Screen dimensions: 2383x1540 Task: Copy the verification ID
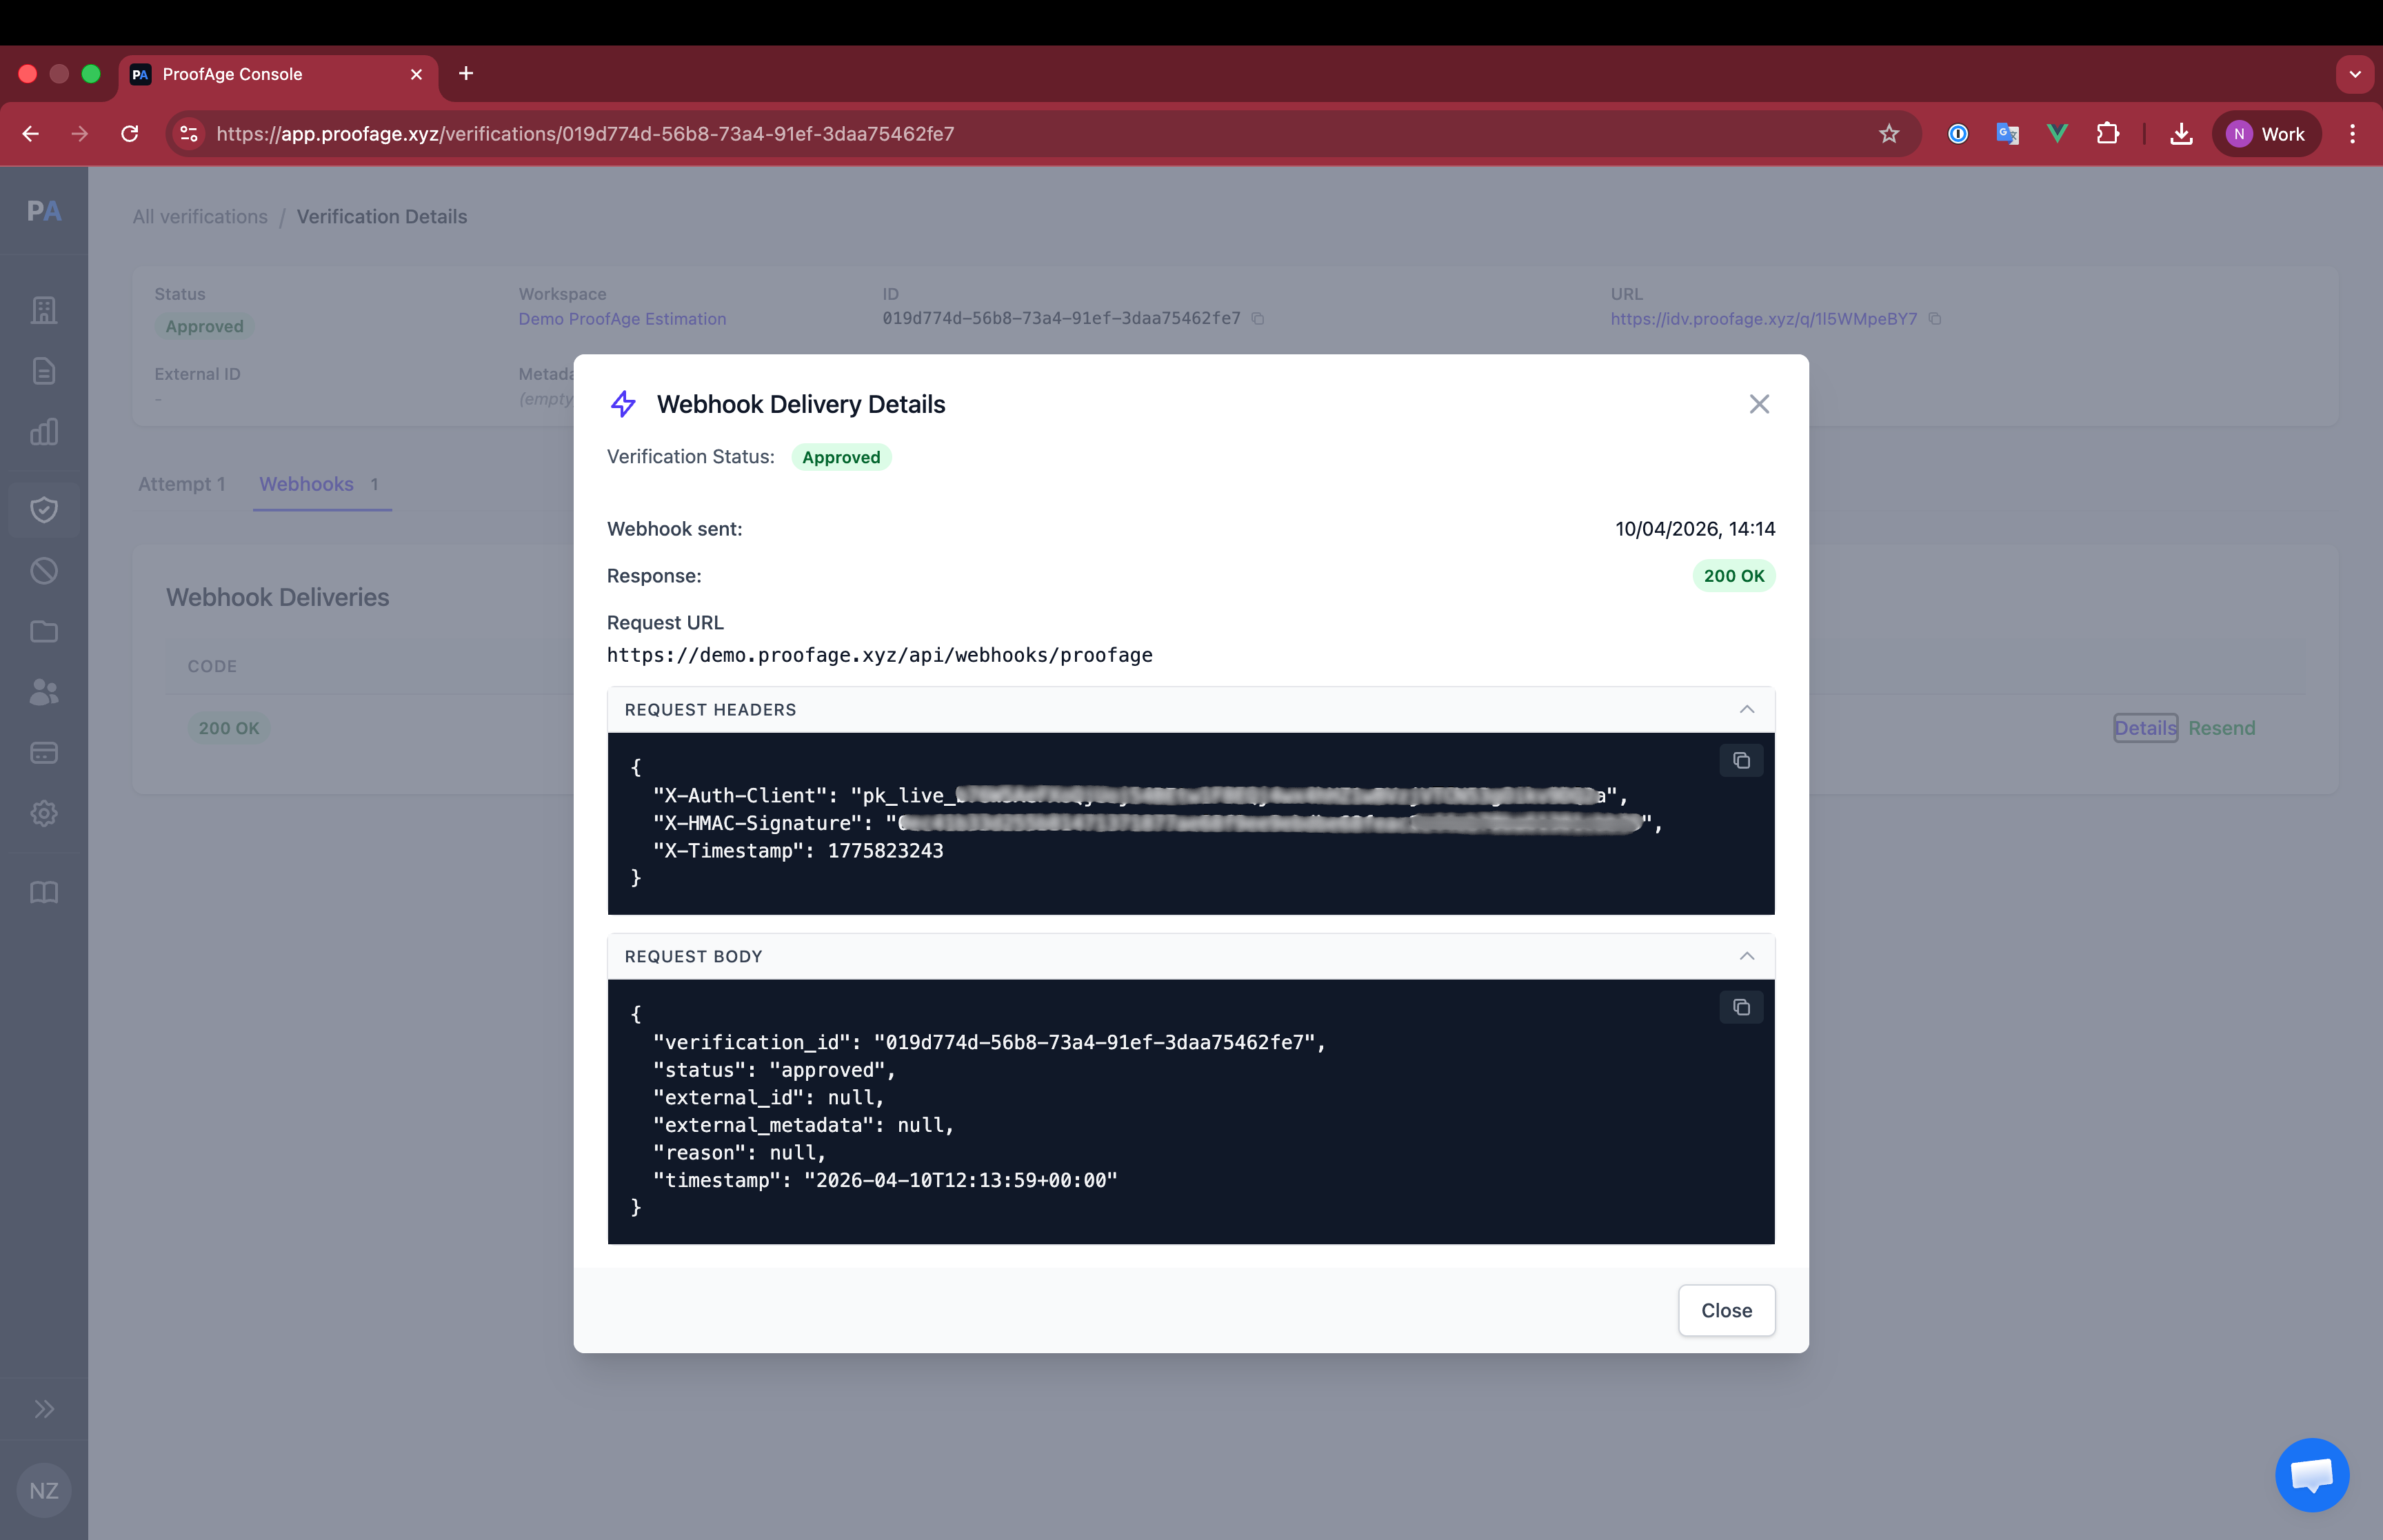click(1258, 319)
